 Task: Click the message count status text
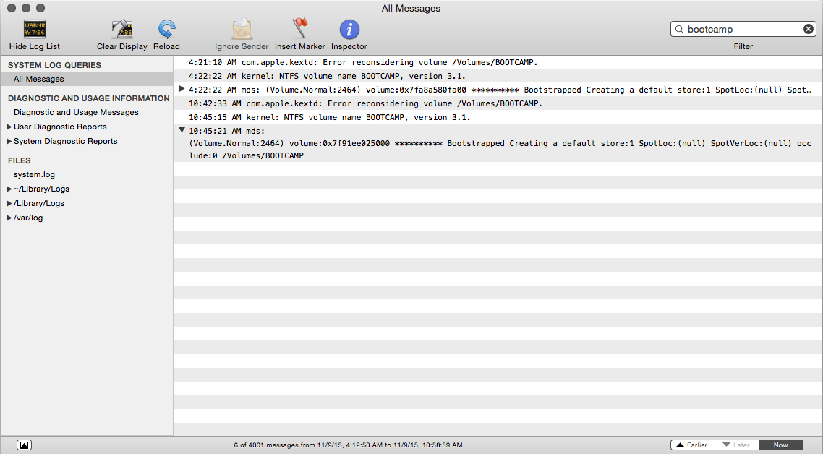[348, 445]
